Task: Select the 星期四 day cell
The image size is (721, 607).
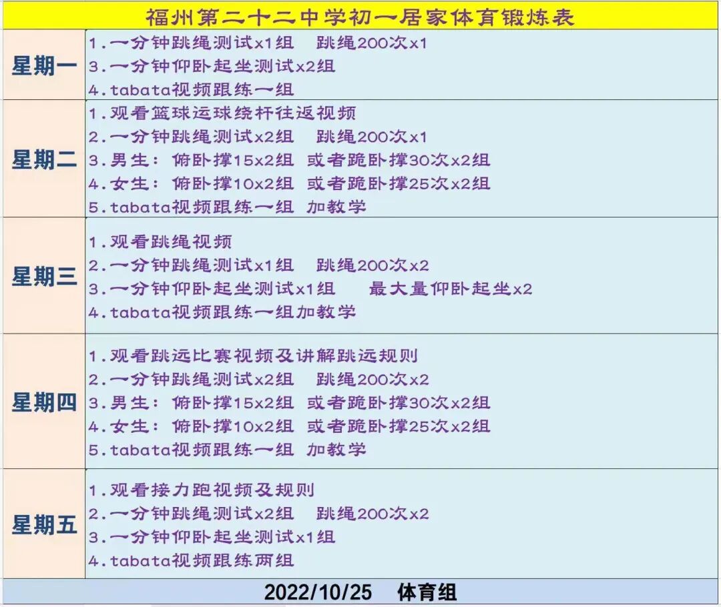Action: (44, 402)
